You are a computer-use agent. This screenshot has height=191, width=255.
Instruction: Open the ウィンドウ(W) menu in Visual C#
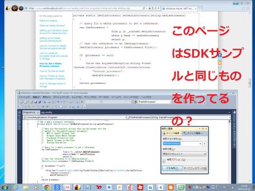point(131,97)
